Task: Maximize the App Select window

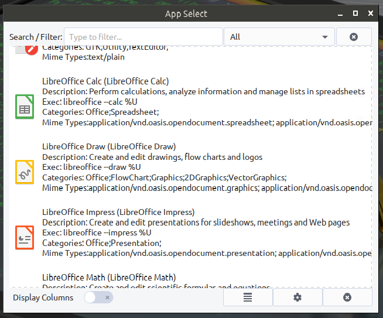Action: pyautogui.click(x=355, y=13)
